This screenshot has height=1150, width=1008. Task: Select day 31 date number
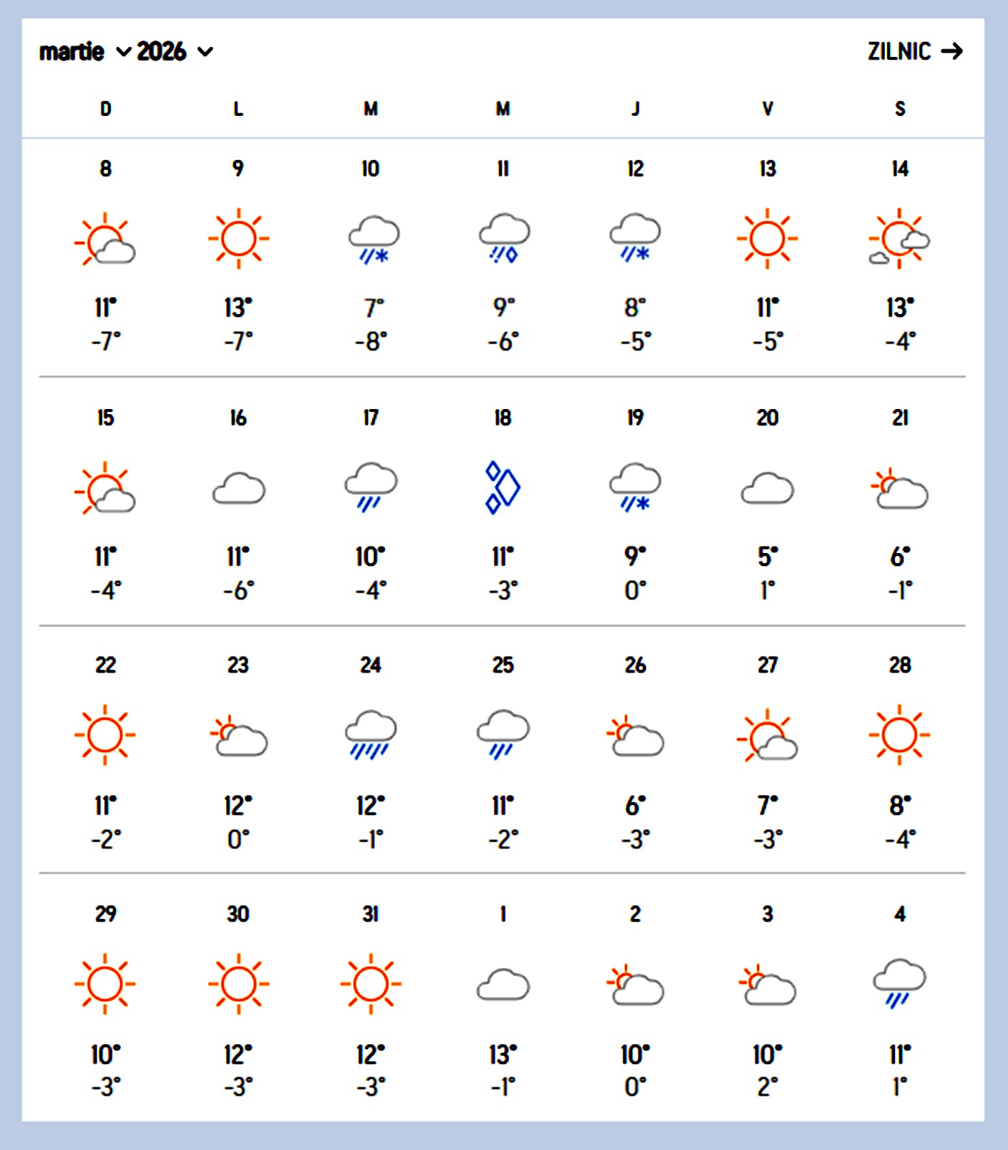[x=371, y=914]
